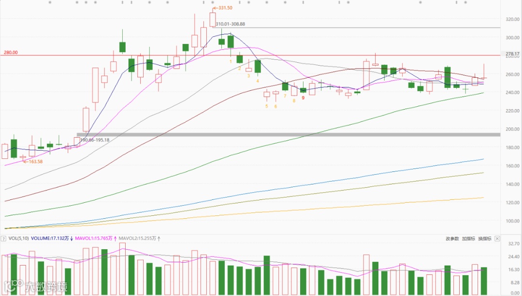
Task: Click the volume indicator help question-mark icon
Action: 4,239
